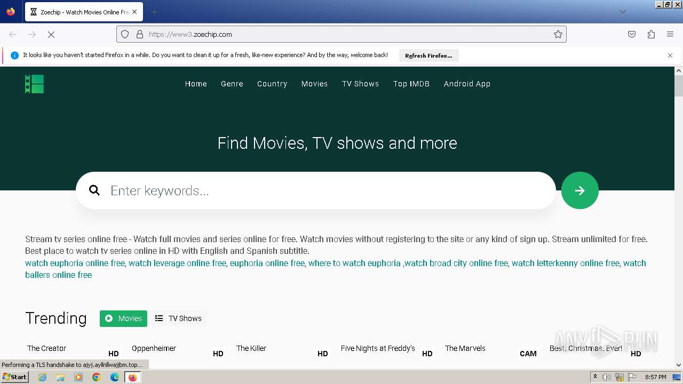Open 'watch euphoria online free' link
The width and height of the screenshot is (683, 384).
click(75, 263)
